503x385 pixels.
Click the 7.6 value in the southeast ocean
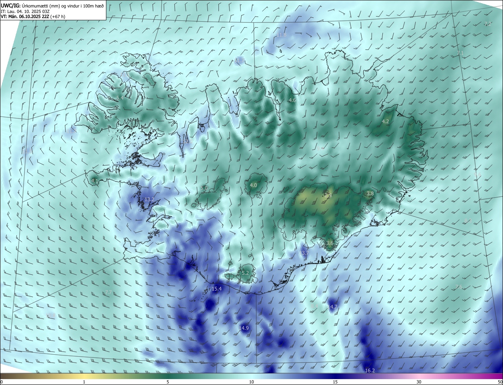point(459,287)
